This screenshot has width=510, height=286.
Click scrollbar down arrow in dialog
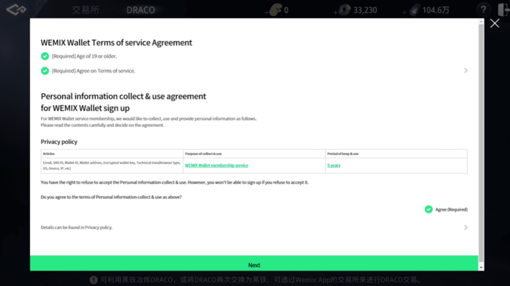pos(481,267)
